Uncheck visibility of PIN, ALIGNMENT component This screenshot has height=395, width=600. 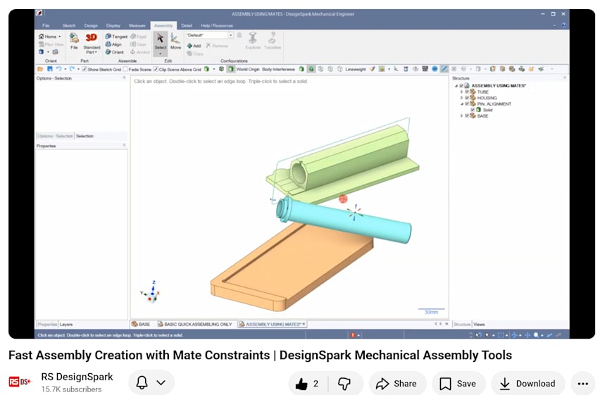coord(467,104)
